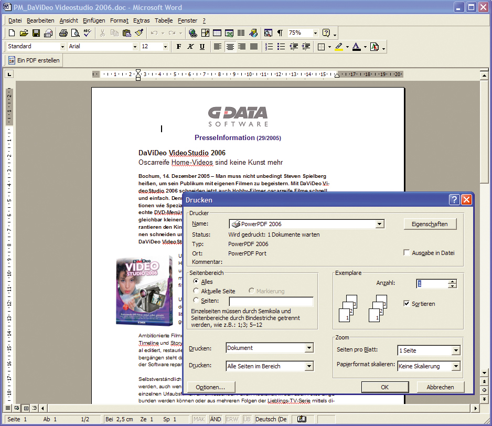The image size is (492, 426).
Task: Click the Abbrechen button
Action: pyautogui.click(x=440, y=387)
